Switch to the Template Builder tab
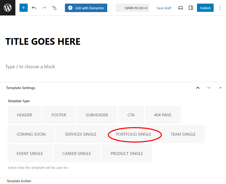The image size is (226, 184). [x=19, y=181]
